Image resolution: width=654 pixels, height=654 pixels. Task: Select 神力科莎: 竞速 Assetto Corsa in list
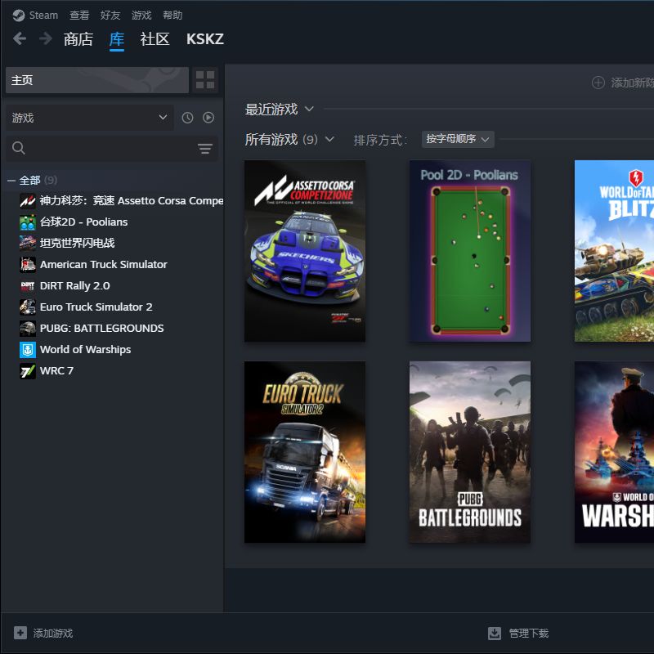click(x=132, y=200)
